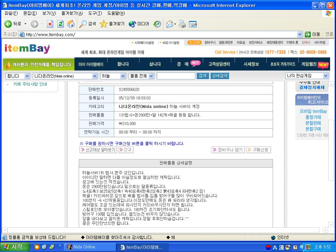Open the Mail envelope icon

pos(169,24)
